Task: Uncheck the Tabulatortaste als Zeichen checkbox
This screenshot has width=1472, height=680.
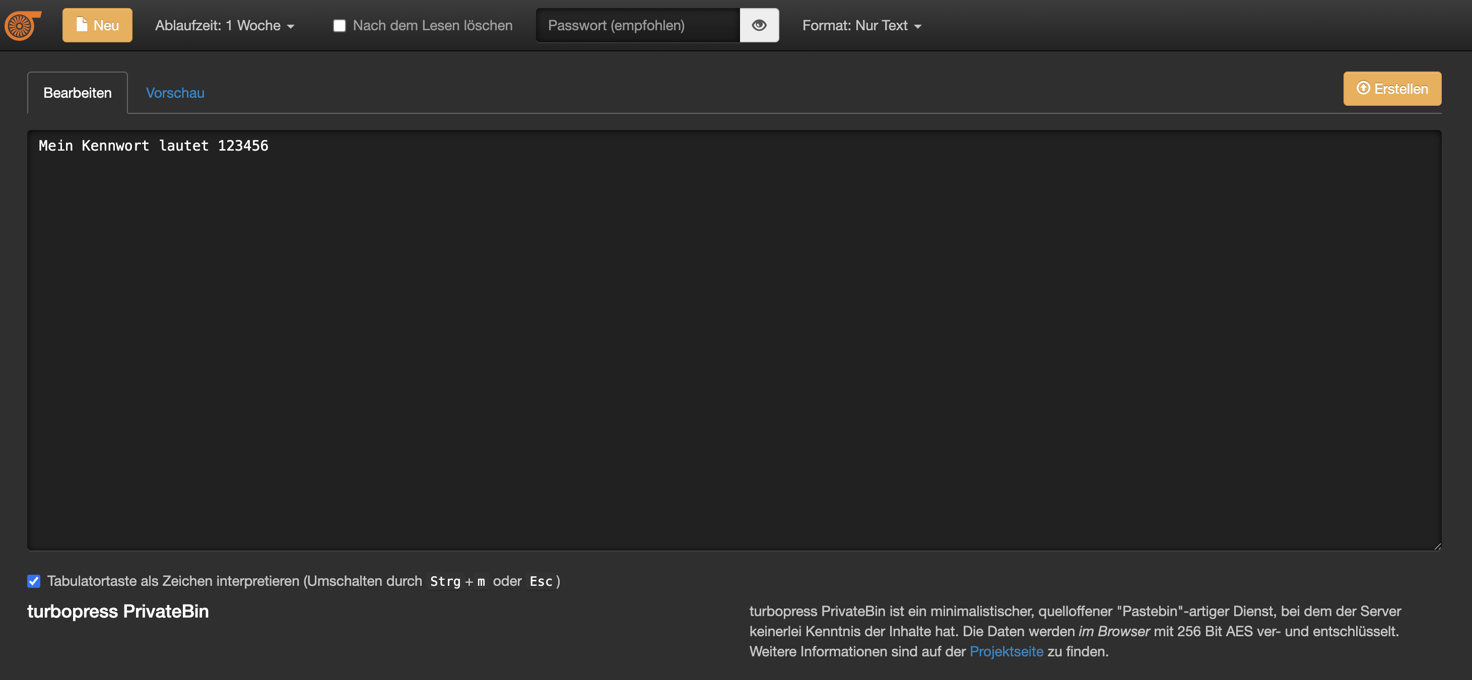Action: (34, 581)
